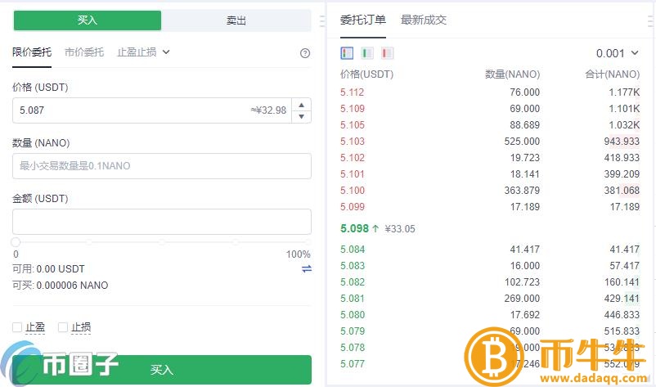Switch to the 卖出 sell toggle
This screenshot has height=387, width=656.
coord(236,20)
